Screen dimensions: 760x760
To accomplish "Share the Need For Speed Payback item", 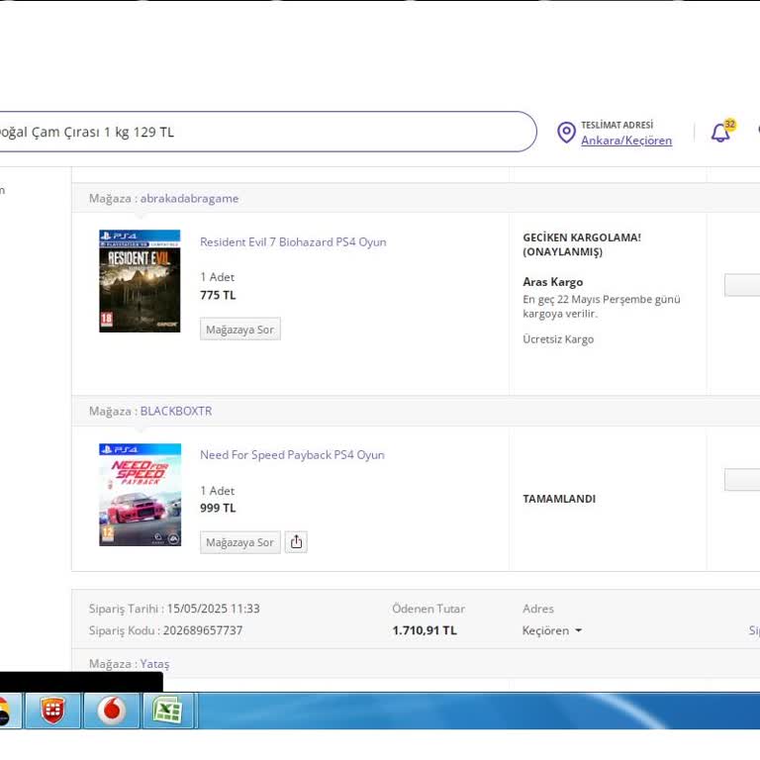I will 296,542.
